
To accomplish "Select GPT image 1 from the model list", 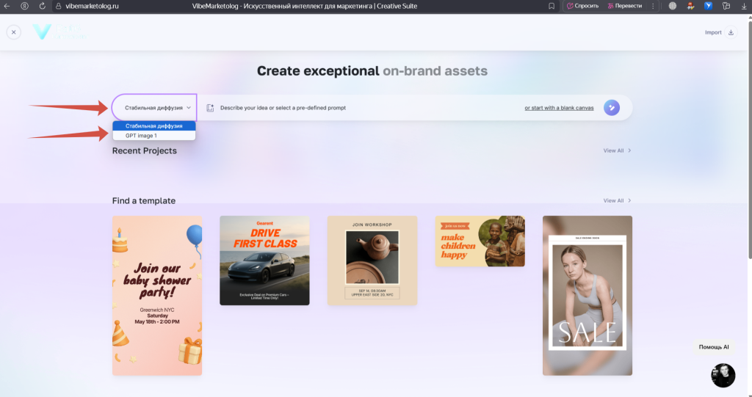I will point(141,136).
